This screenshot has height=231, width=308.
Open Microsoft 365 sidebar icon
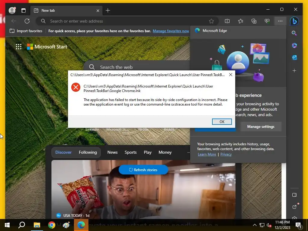coord(294,45)
